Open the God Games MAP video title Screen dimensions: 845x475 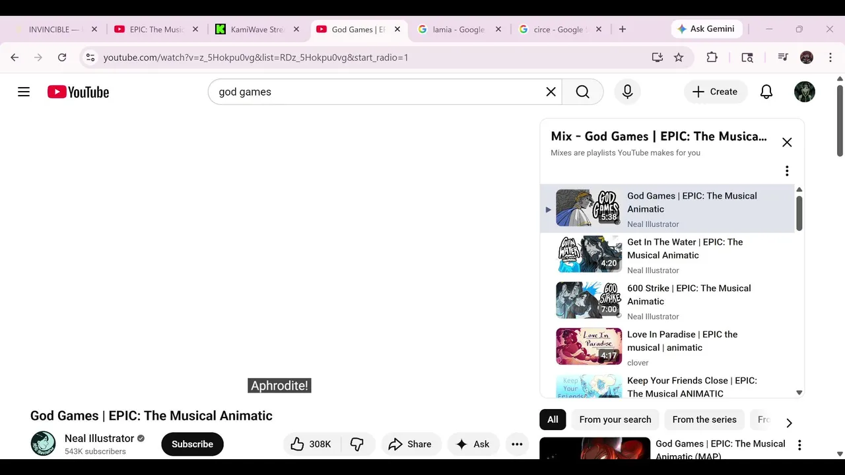(720, 450)
